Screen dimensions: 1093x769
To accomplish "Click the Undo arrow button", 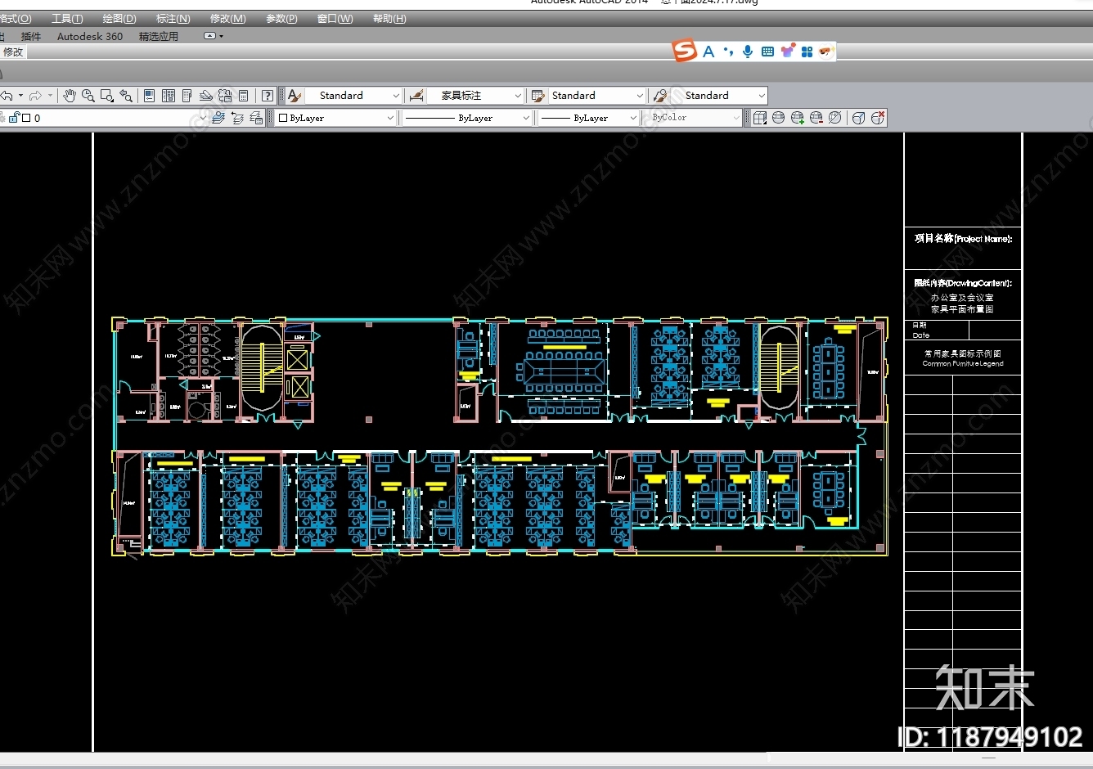I will click(7, 96).
